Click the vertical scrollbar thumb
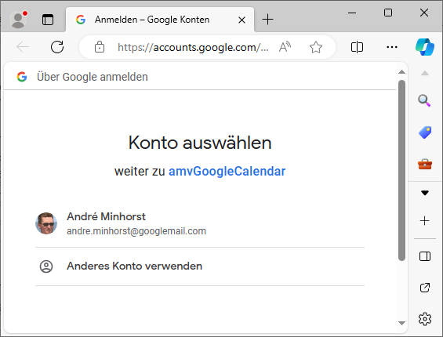The image size is (443, 337). (401, 170)
